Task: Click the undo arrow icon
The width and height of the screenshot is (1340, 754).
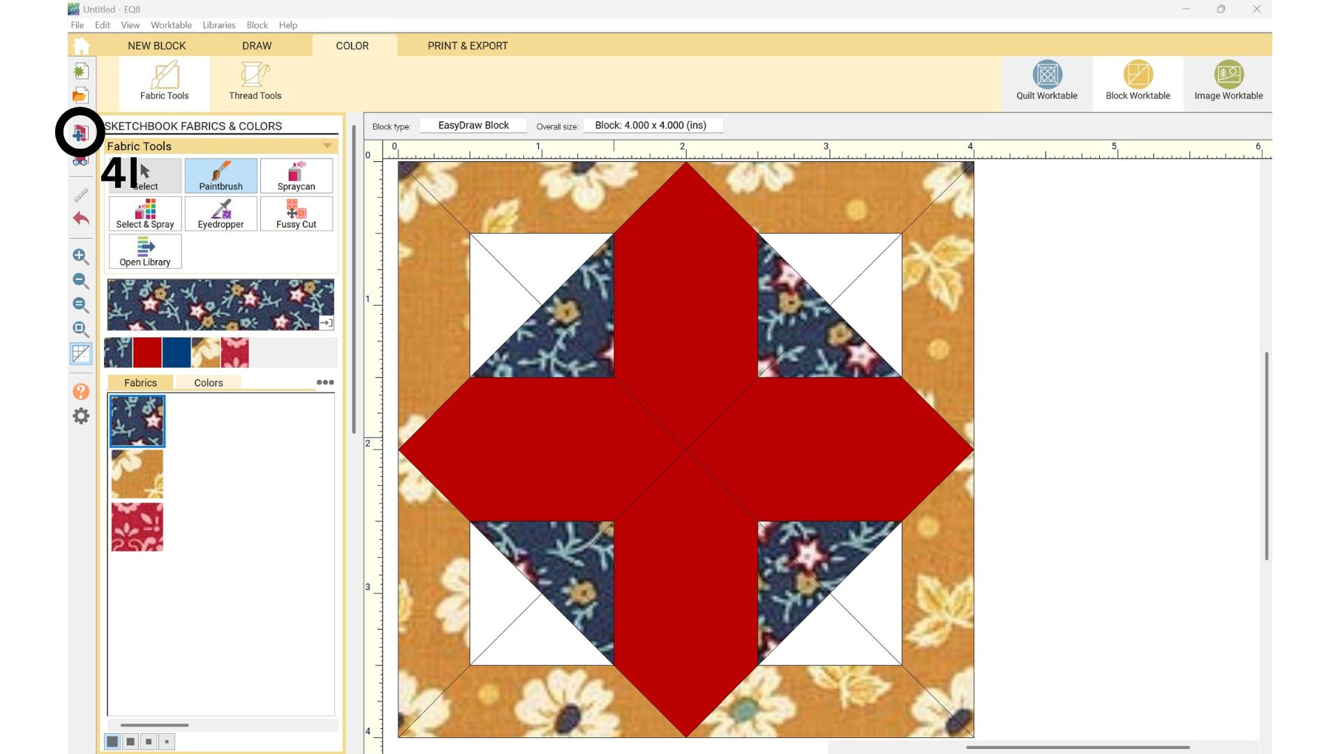Action: click(81, 219)
